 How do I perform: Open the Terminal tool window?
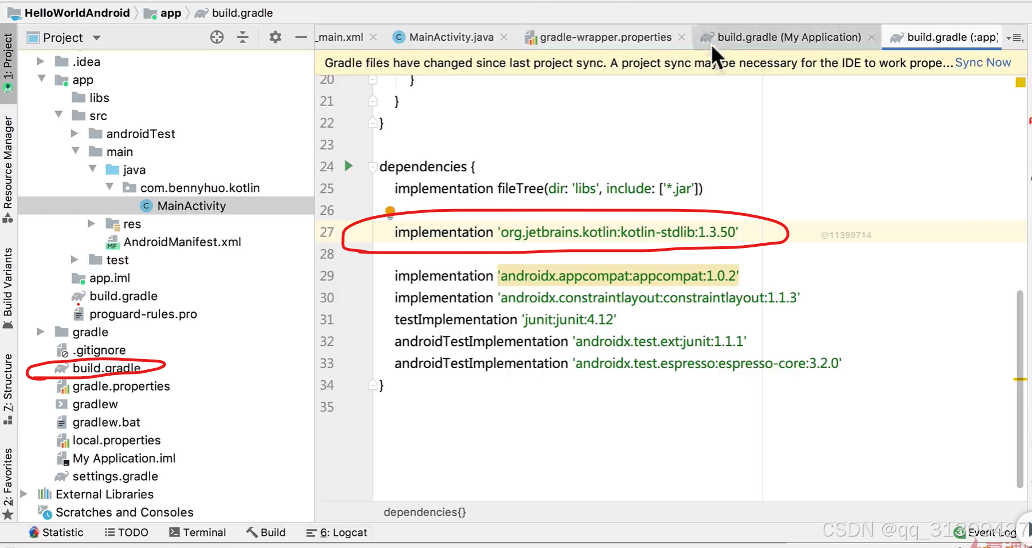tap(198, 532)
